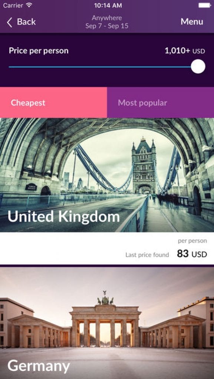Go back using the Back button
Viewport: 214px width, 379px height.
pyautogui.click(x=21, y=22)
